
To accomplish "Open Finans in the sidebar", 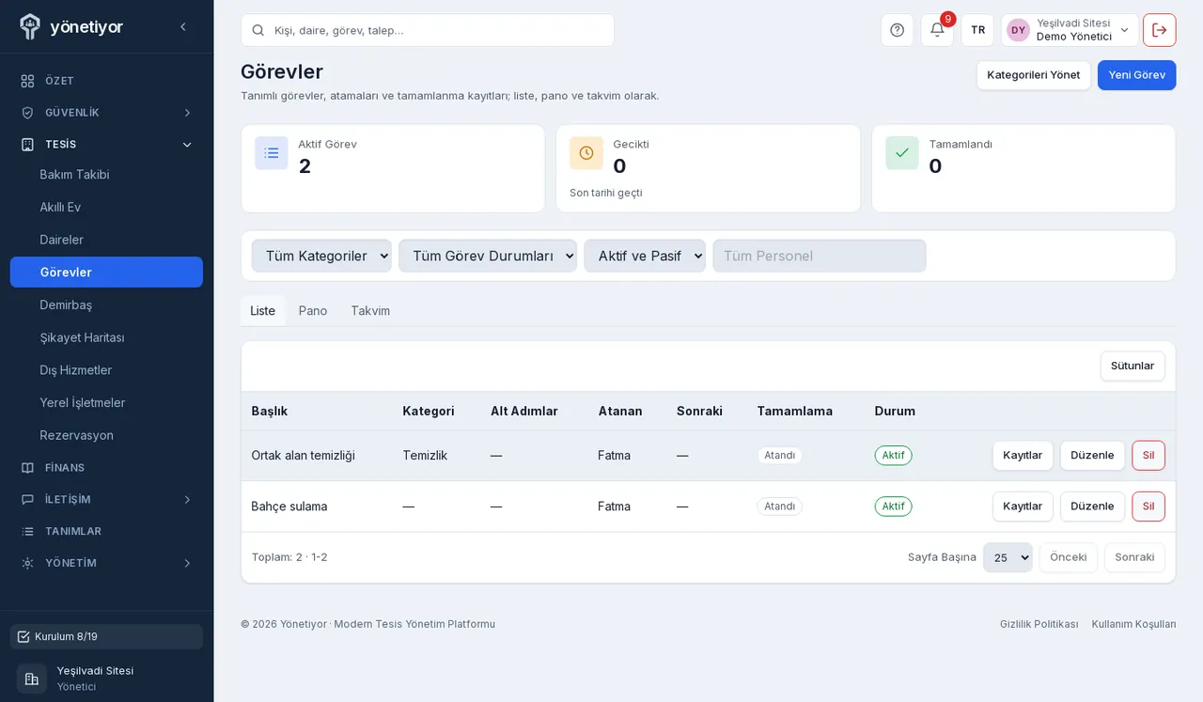I will pyautogui.click(x=106, y=467).
